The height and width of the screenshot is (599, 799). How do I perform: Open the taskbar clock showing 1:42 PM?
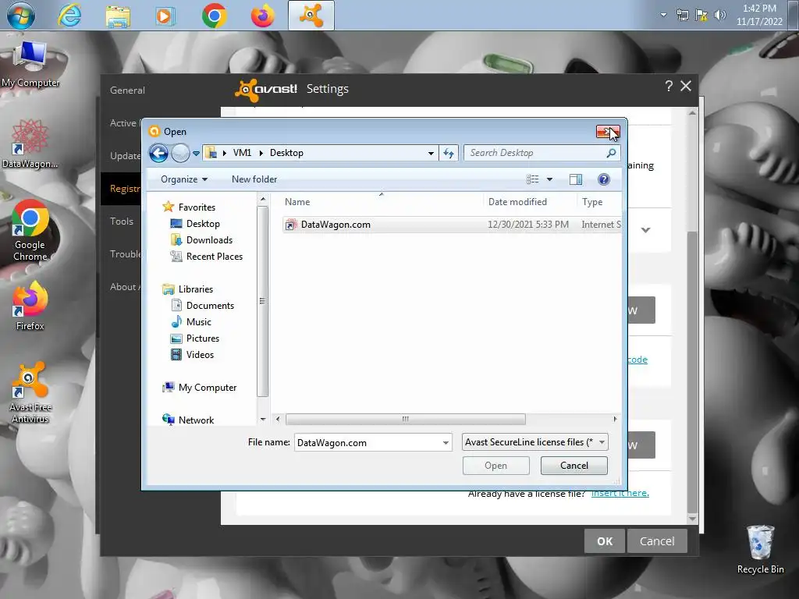tap(759, 16)
